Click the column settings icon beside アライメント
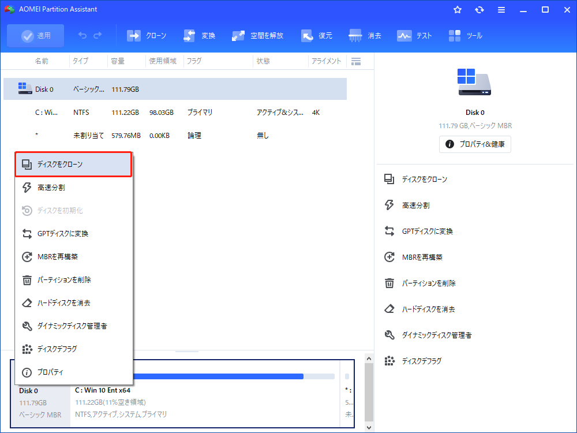This screenshot has height=433, width=577. (356, 62)
